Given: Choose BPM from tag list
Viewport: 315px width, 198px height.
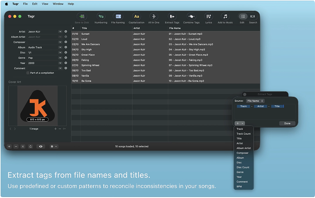Looking at the screenshot, I should pyautogui.click(x=244, y=186).
